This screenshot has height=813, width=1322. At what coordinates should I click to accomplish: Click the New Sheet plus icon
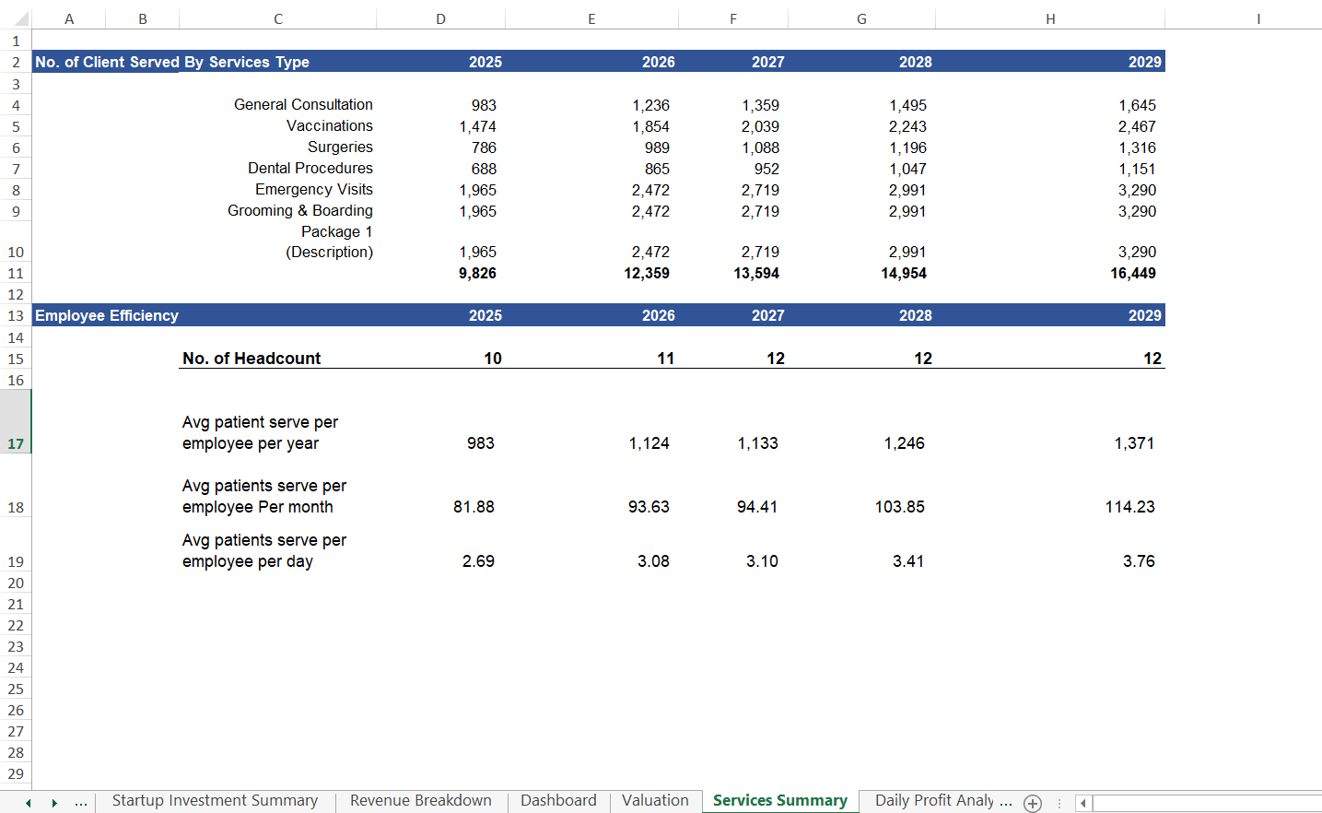click(x=1033, y=801)
